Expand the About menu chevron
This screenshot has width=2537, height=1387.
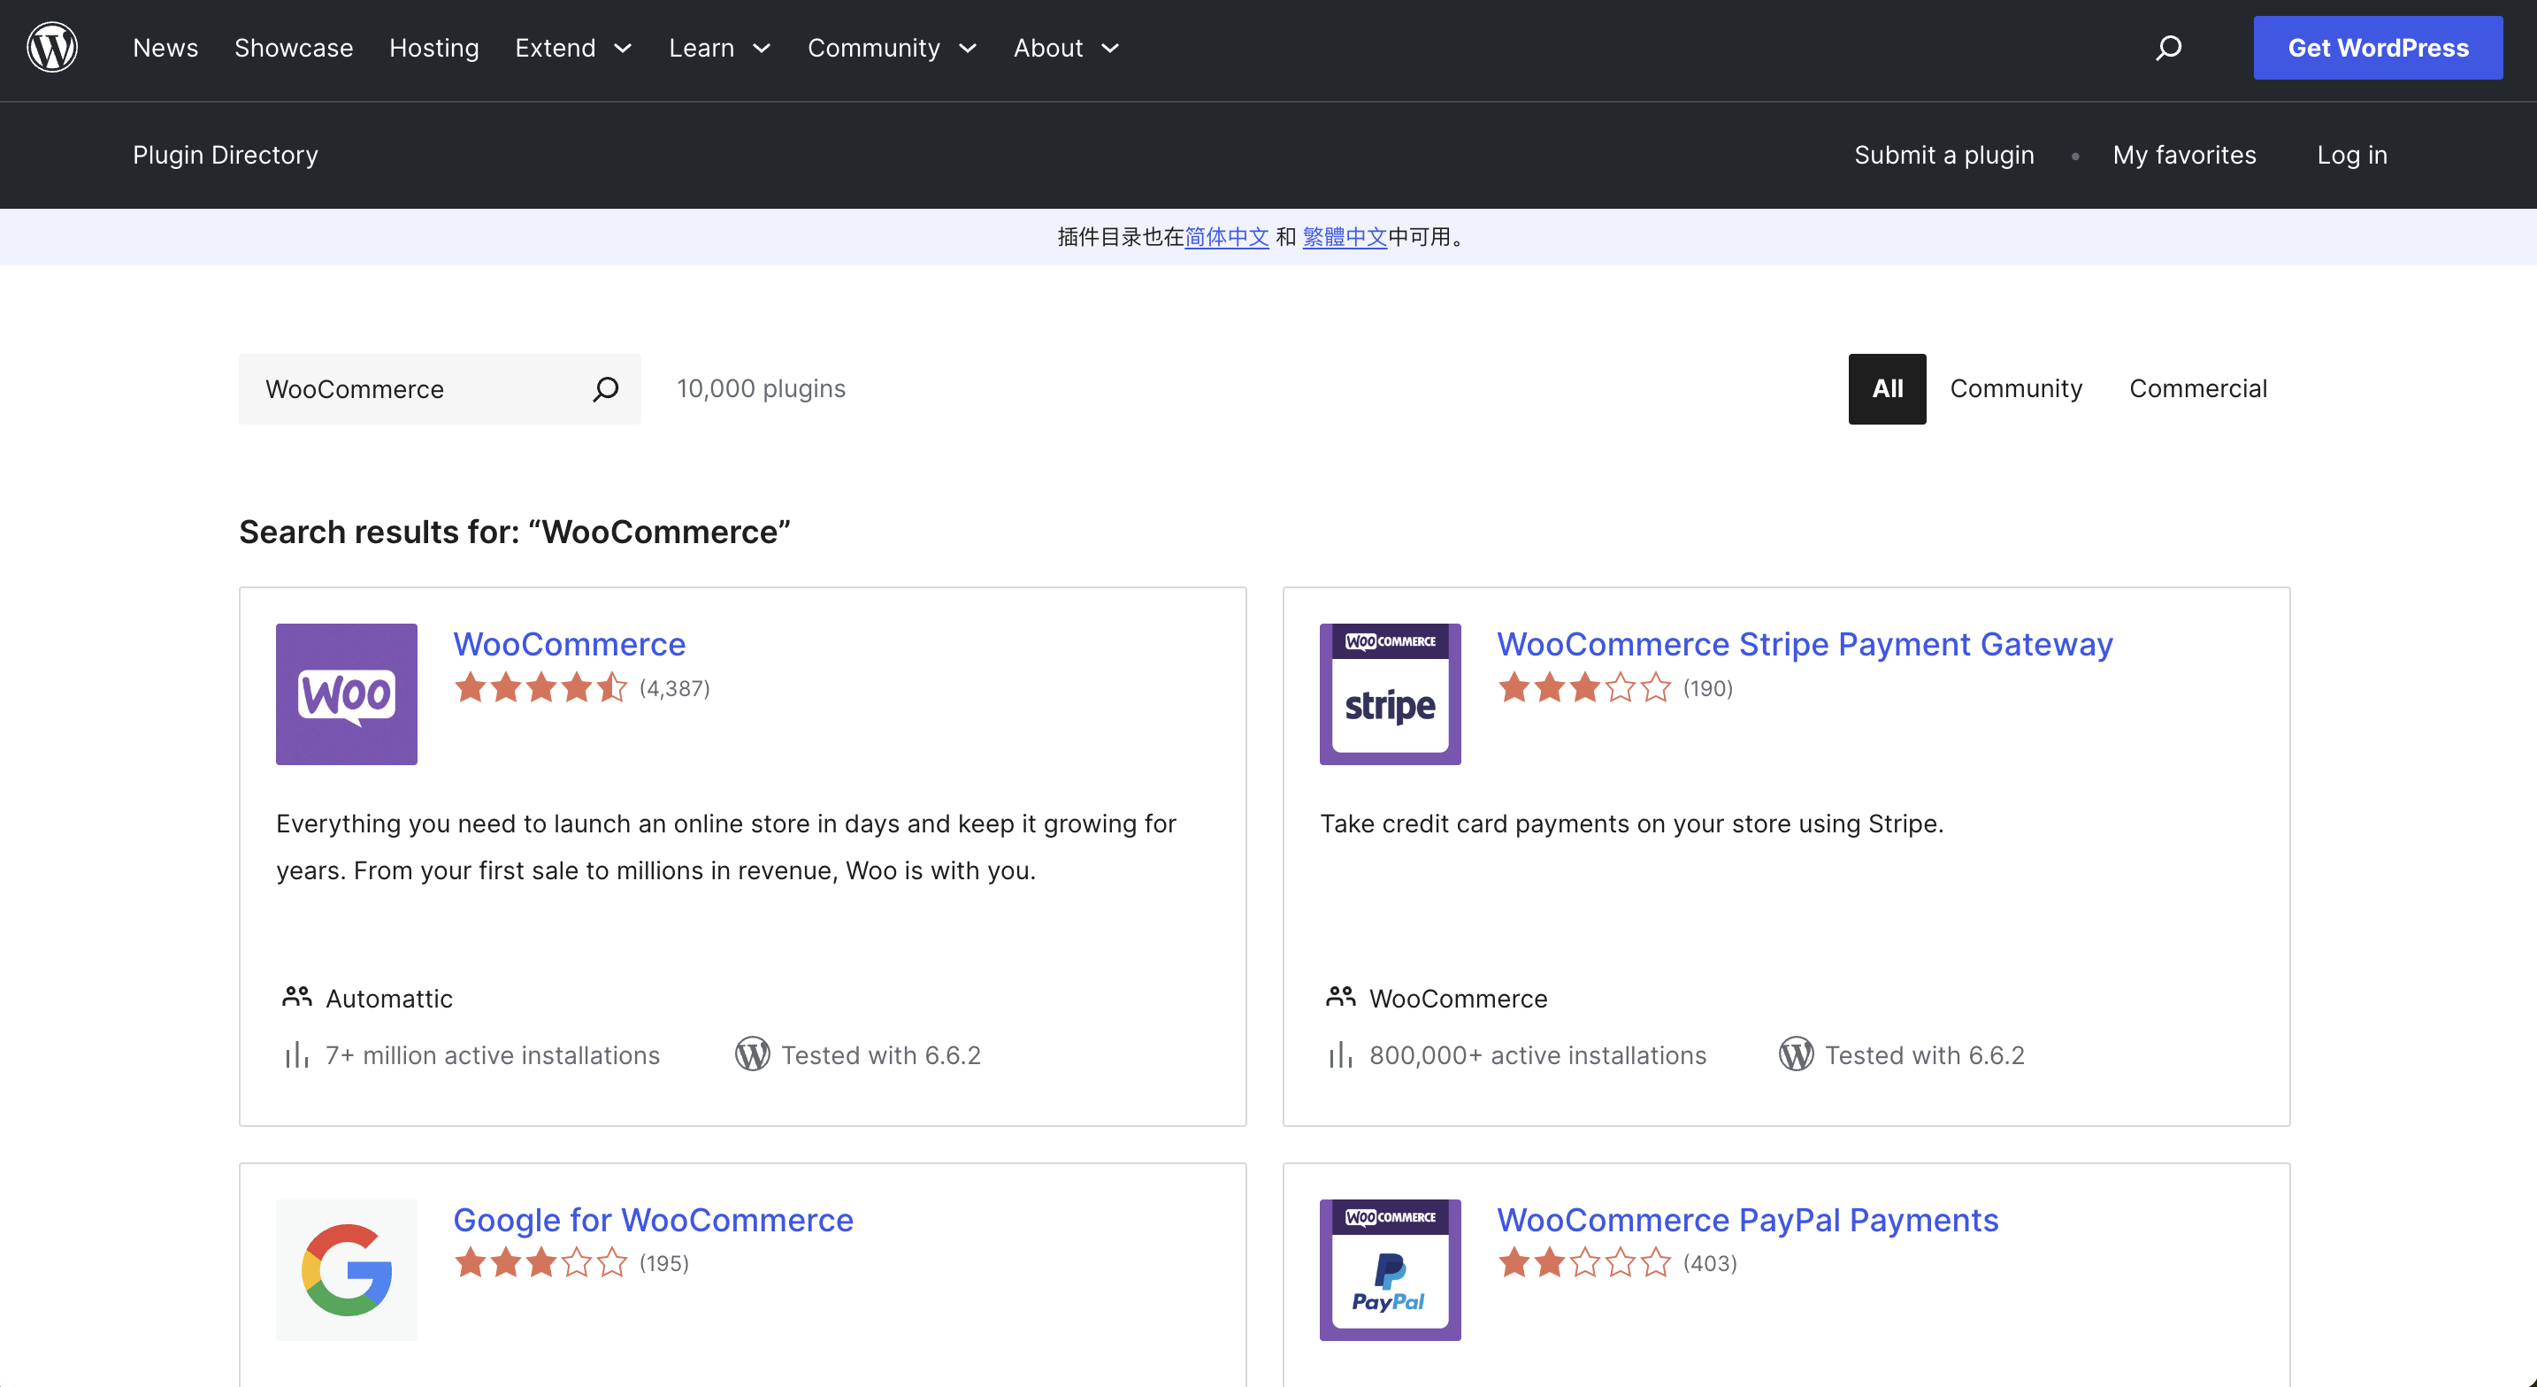(1110, 49)
